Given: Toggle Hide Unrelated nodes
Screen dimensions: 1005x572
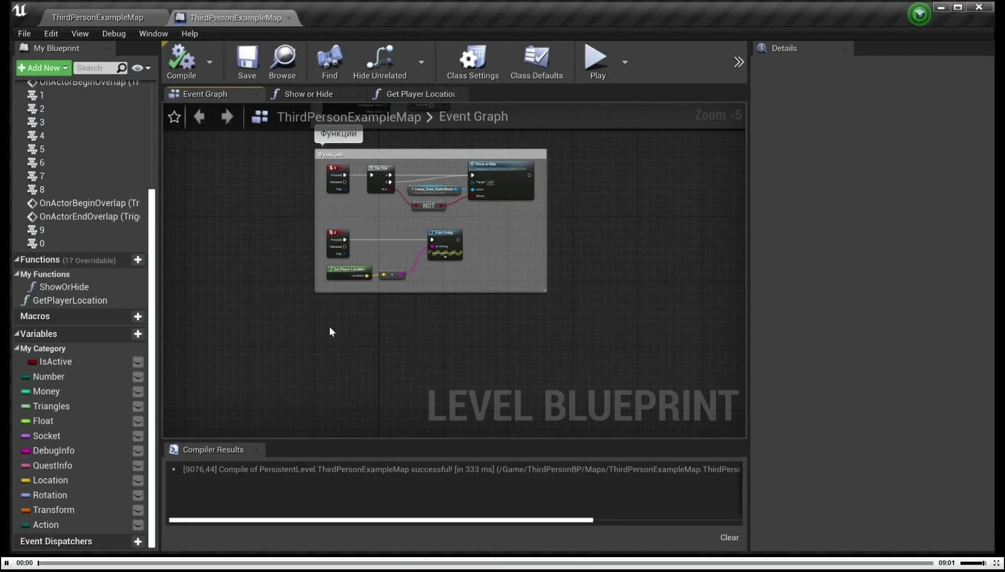Looking at the screenshot, I should 380,62.
